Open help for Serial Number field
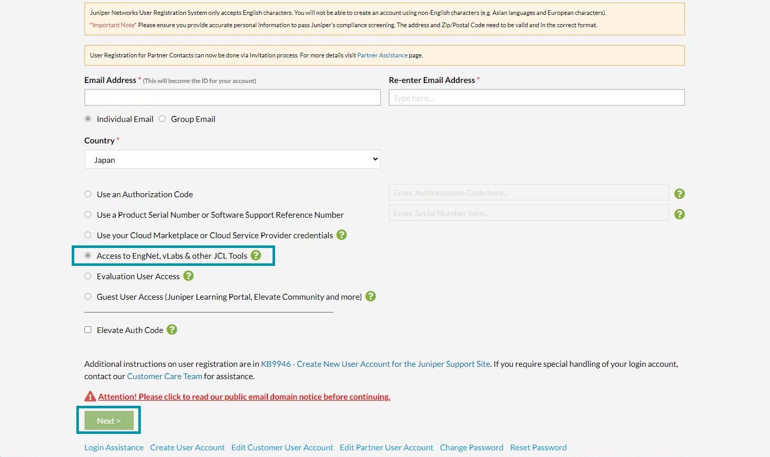770x457 pixels. tap(679, 214)
